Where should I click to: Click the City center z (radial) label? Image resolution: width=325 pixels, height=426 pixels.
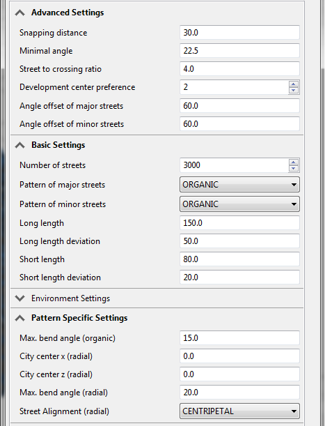pos(56,374)
